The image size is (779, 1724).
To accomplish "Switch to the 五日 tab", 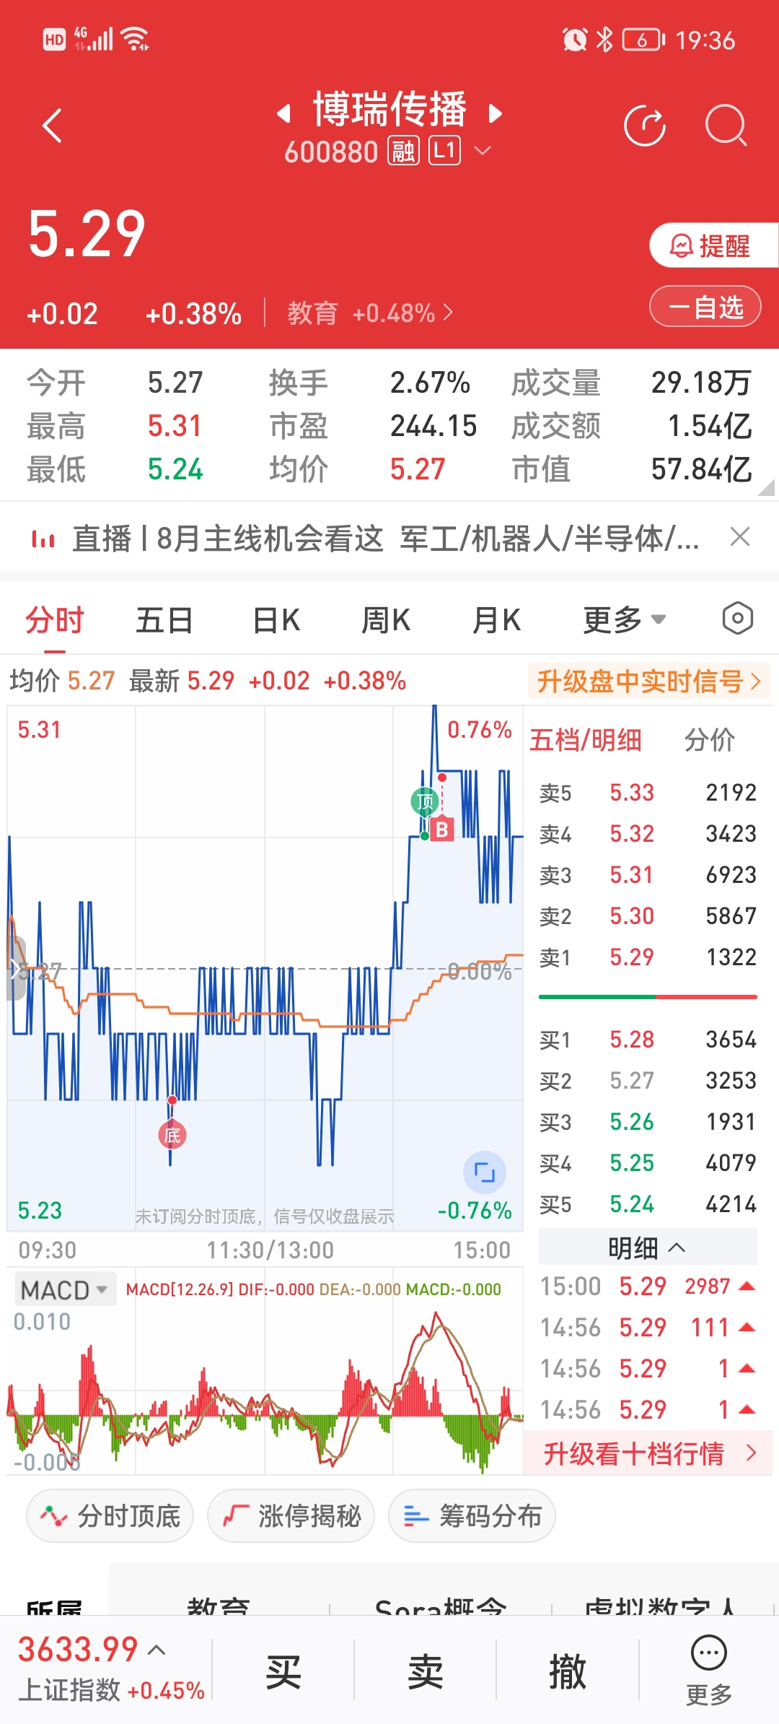I will point(164,620).
